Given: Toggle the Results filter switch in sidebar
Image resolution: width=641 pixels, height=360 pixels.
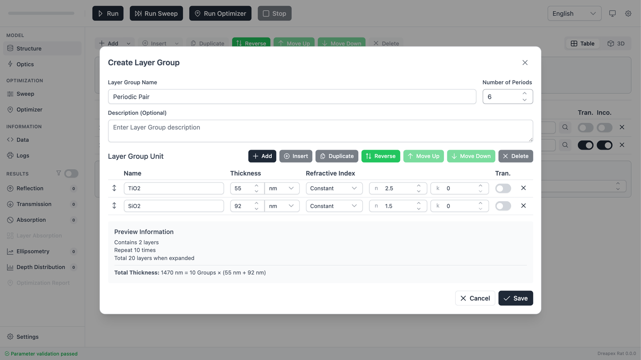Looking at the screenshot, I should tap(71, 173).
